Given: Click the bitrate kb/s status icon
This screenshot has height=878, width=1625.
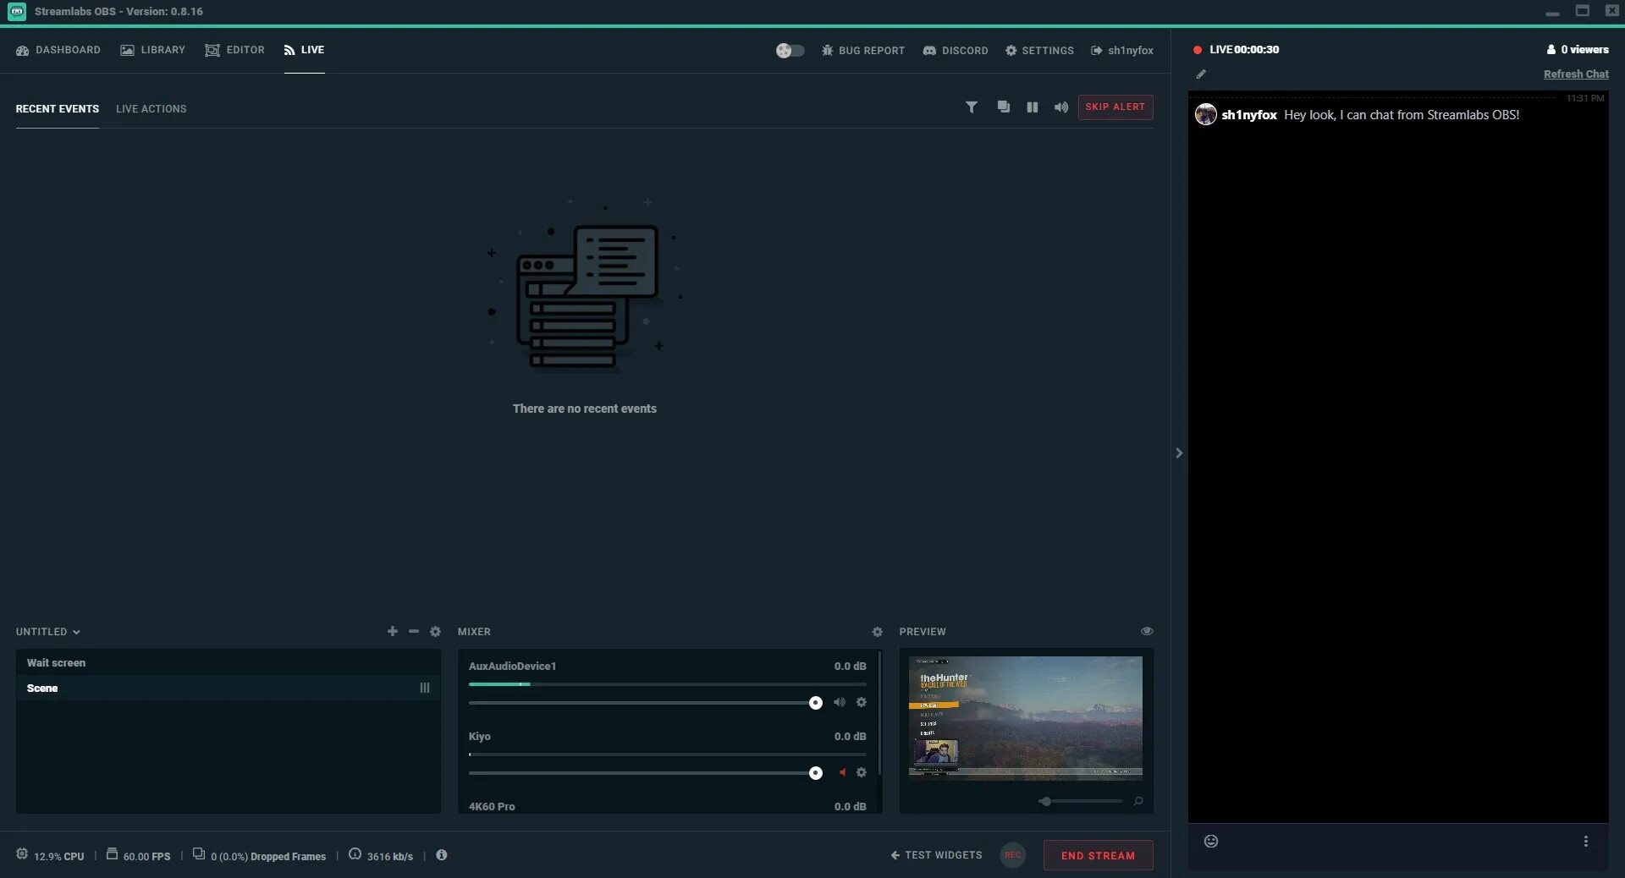Looking at the screenshot, I should (x=355, y=854).
